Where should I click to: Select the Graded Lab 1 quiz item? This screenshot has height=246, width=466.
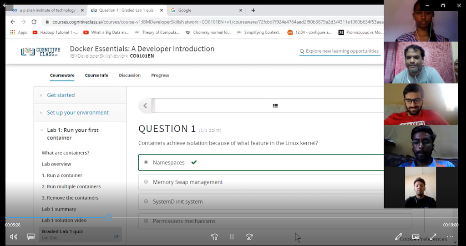(x=80, y=234)
